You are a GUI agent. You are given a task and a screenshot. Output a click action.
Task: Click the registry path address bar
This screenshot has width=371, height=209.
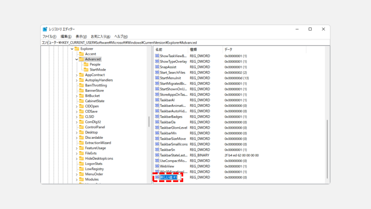[x=185, y=43]
